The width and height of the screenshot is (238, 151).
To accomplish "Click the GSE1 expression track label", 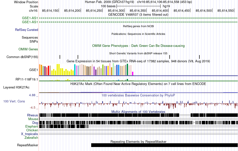I will pos(34,70).
